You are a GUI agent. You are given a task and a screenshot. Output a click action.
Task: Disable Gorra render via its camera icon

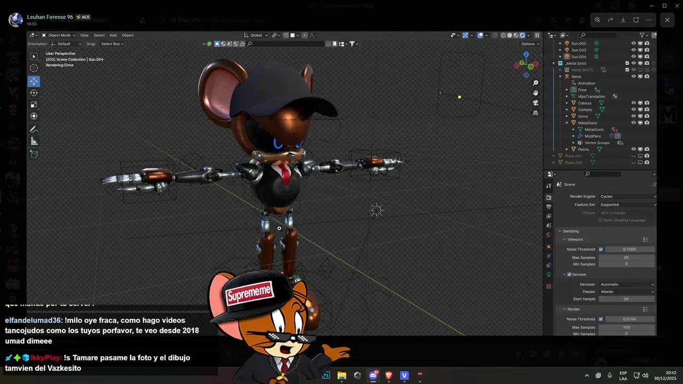(647, 116)
